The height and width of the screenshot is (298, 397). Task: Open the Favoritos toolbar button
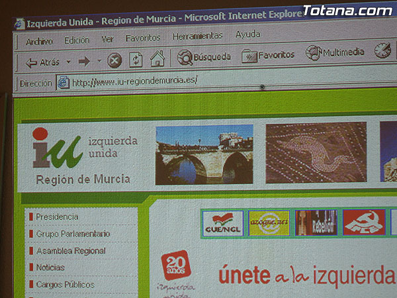267,56
